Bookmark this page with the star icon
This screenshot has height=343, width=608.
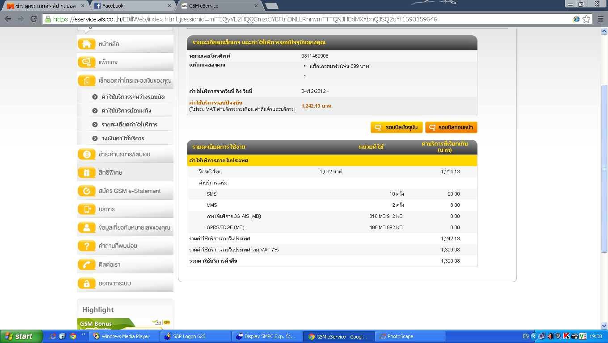(x=586, y=19)
